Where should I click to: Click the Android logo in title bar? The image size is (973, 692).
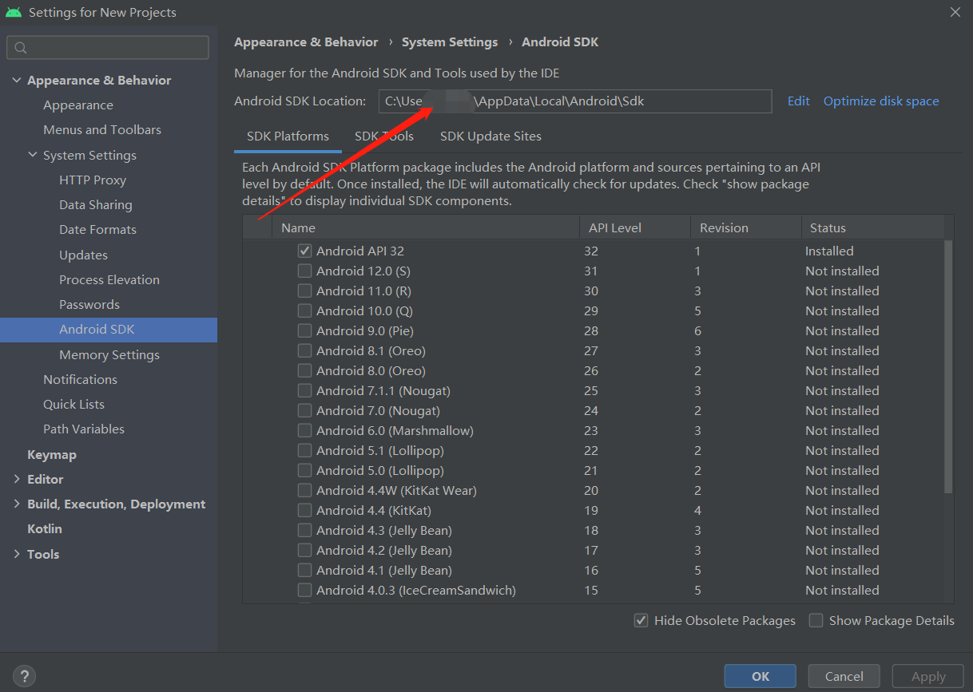[x=14, y=12]
